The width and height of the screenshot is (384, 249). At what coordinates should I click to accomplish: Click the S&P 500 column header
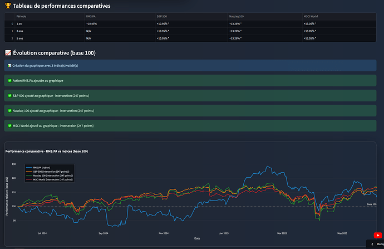[162, 17]
